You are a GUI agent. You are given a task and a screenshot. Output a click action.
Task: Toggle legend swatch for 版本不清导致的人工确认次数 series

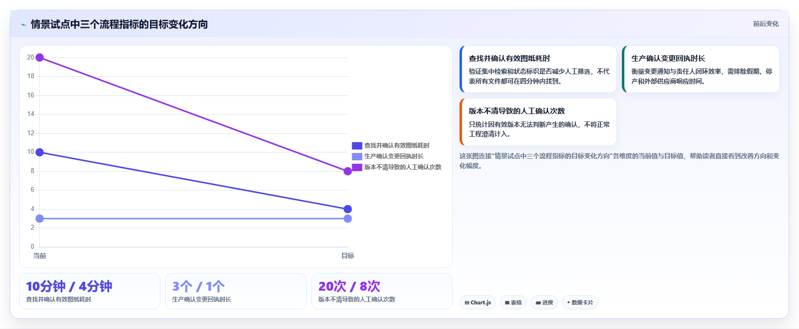(x=357, y=167)
